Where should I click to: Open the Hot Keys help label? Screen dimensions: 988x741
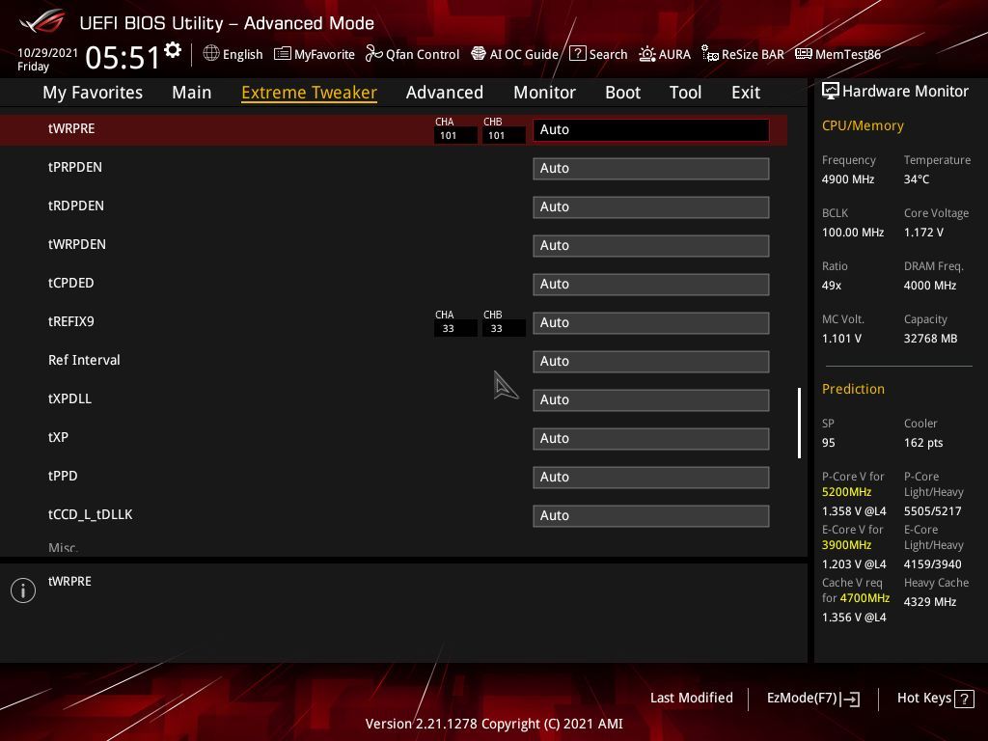tap(923, 698)
